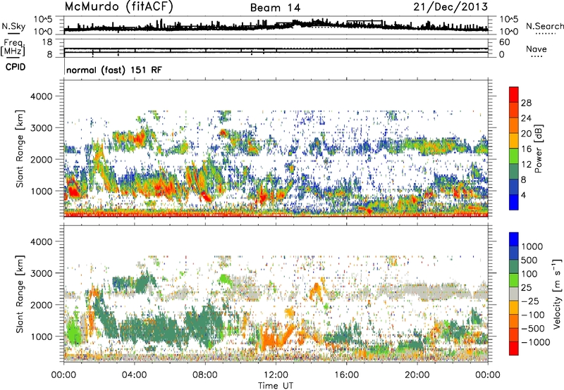Click the 04:00 time tick label
The image size is (564, 390).
point(134,375)
